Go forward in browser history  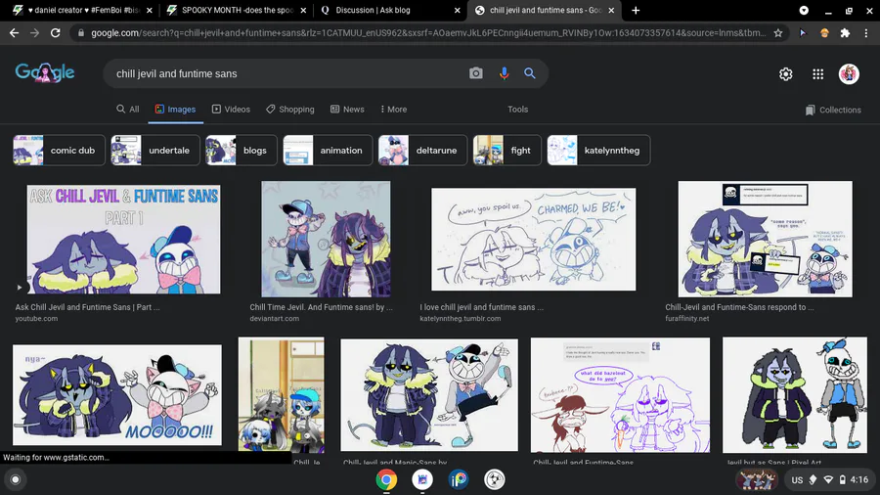35,33
